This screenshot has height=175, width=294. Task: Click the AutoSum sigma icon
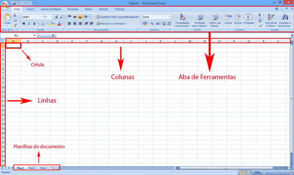click(260, 15)
